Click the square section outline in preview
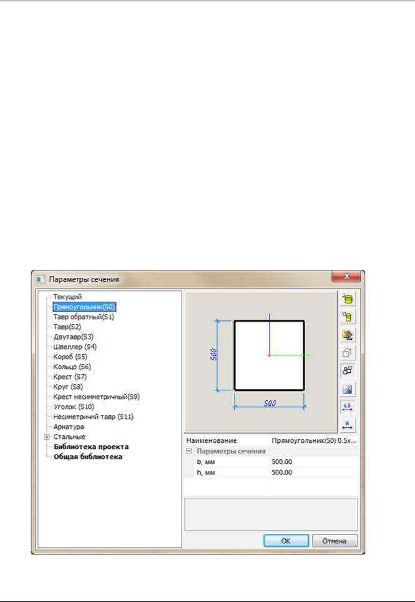Viewport: 415px width, 602px height. coord(269,355)
